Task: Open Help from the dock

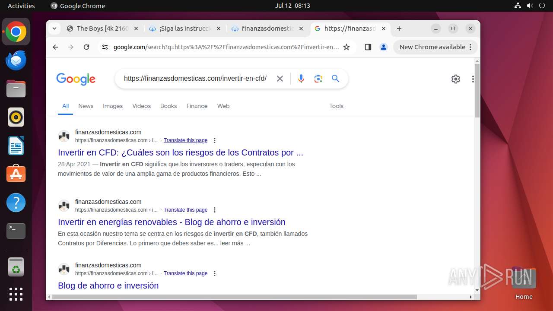Action: [16, 203]
